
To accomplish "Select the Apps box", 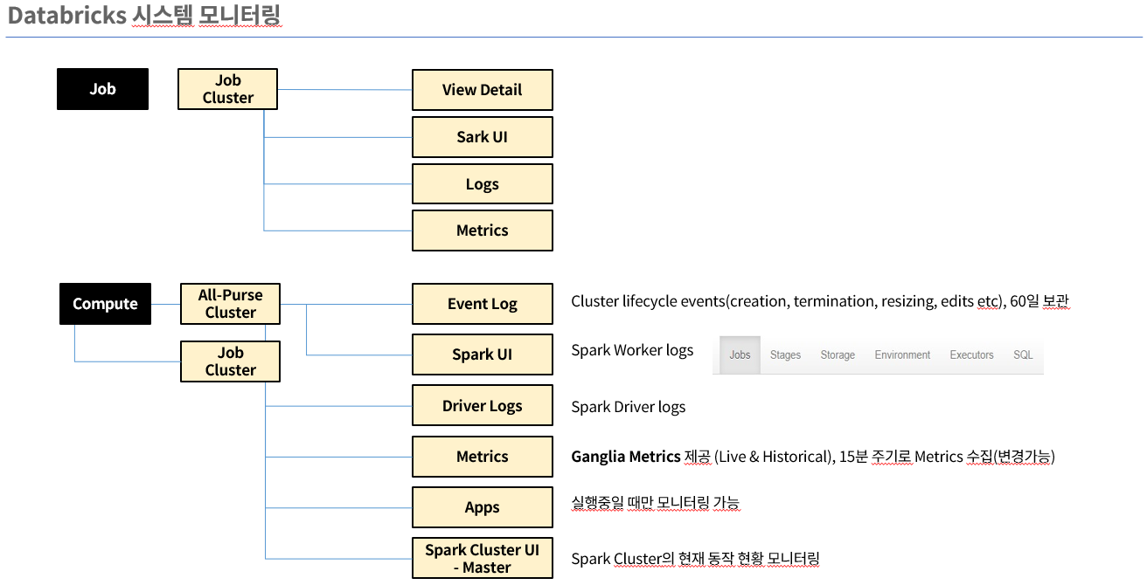I will pyautogui.click(x=482, y=507).
